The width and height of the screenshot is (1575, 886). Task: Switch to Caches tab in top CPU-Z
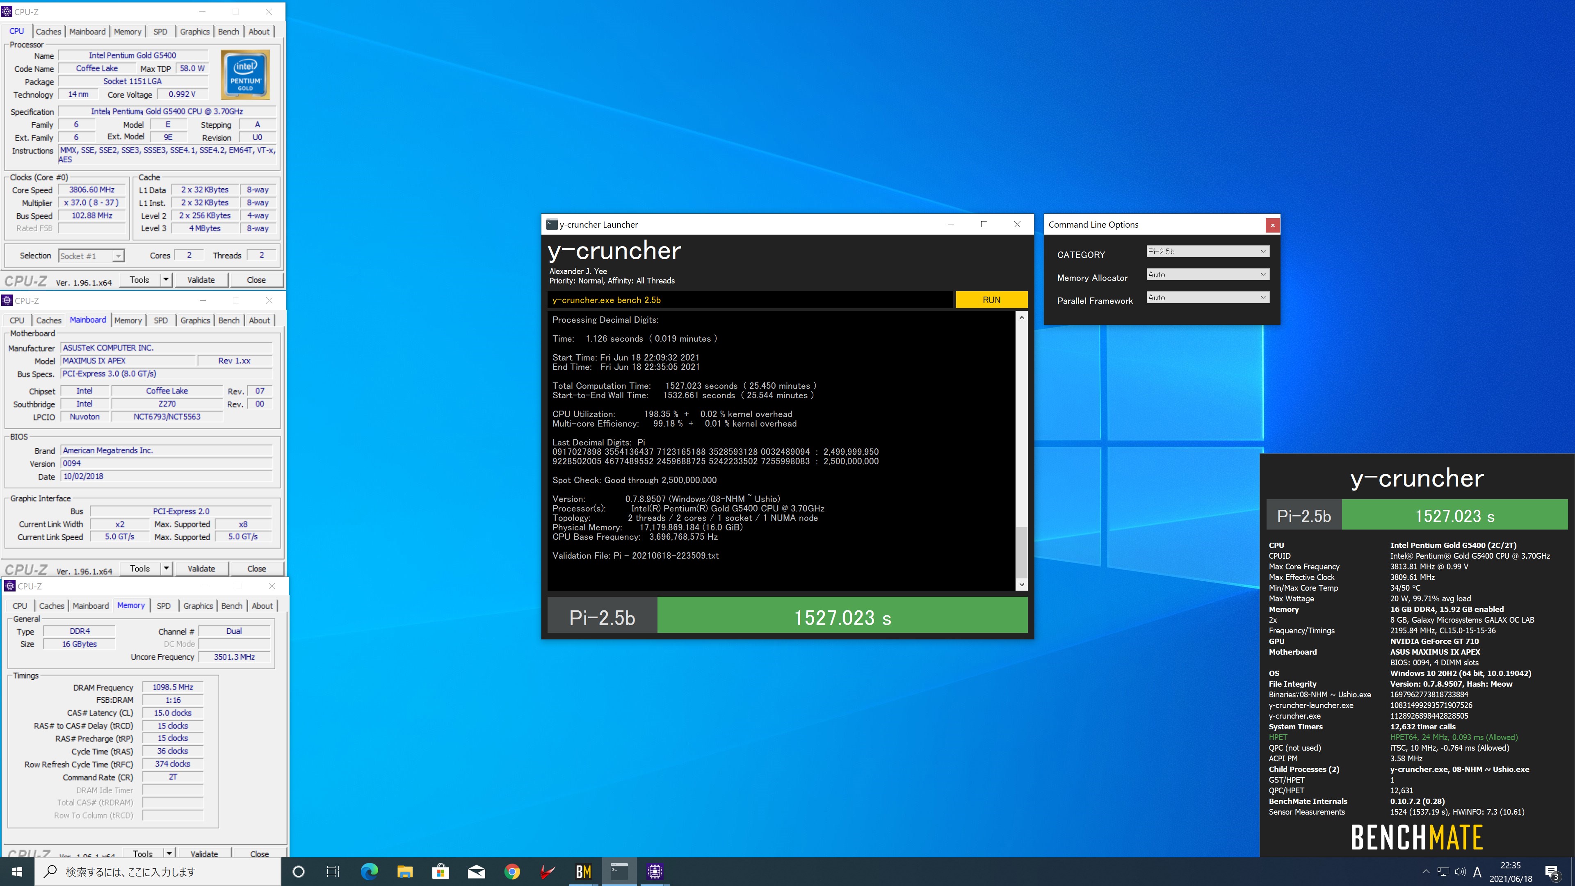(x=48, y=31)
